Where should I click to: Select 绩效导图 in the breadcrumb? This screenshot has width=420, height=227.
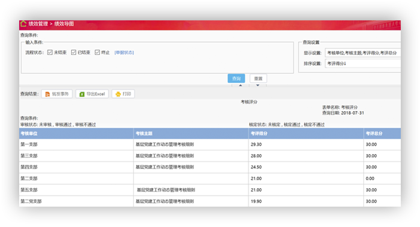click(x=64, y=24)
